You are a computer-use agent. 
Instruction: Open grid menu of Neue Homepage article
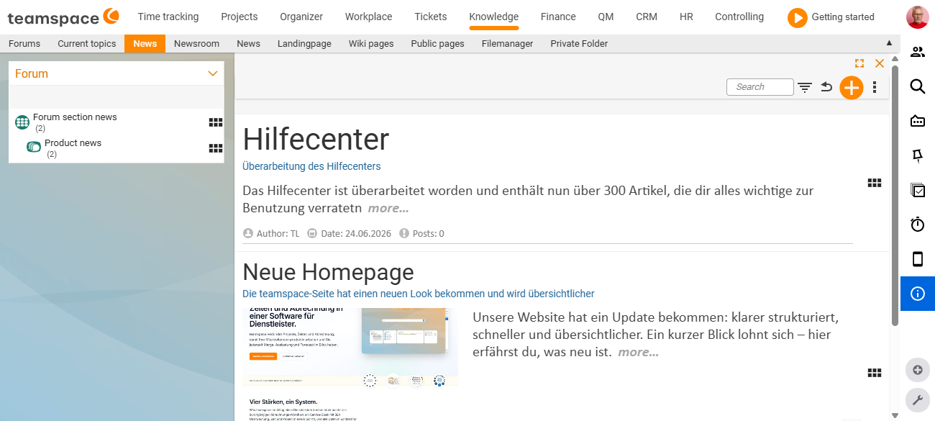pos(875,372)
